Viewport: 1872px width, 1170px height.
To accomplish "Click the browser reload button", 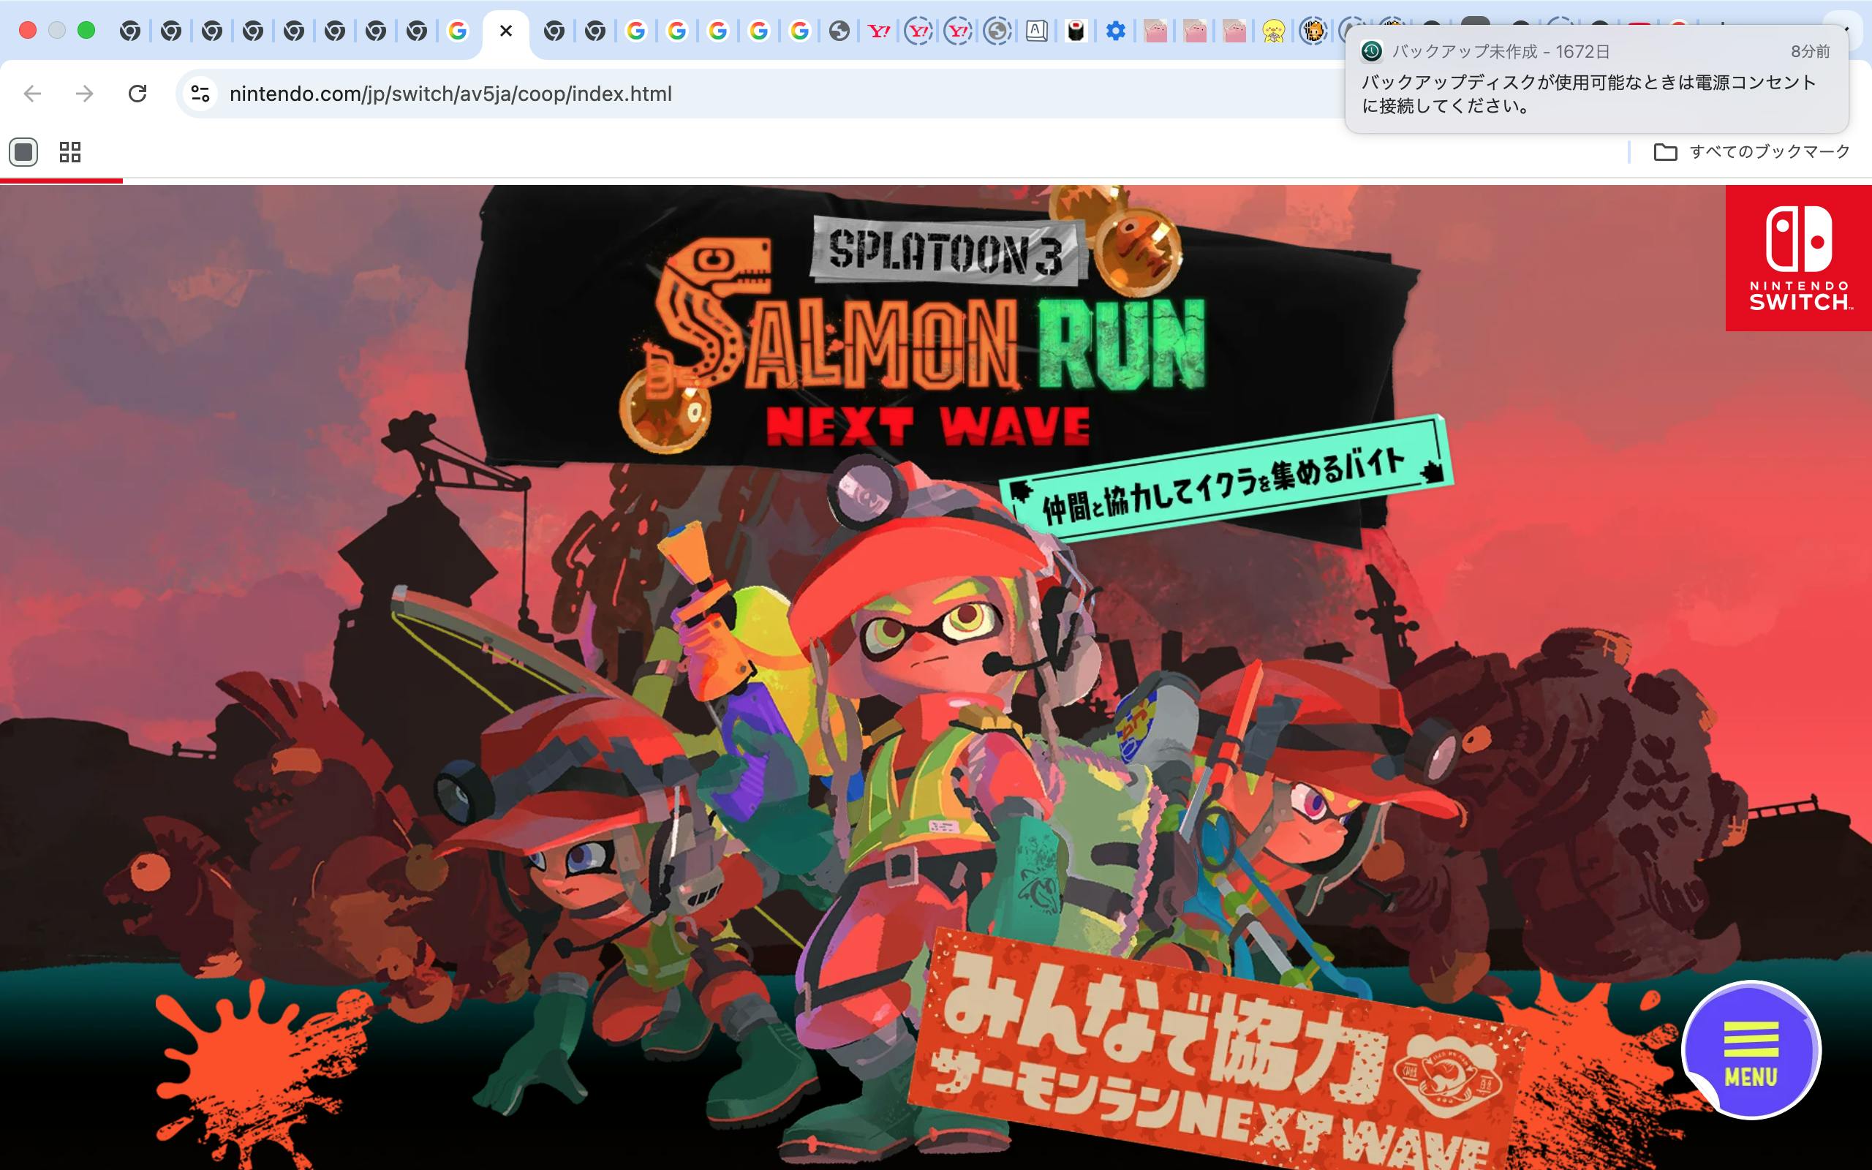I will [x=137, y=94].
